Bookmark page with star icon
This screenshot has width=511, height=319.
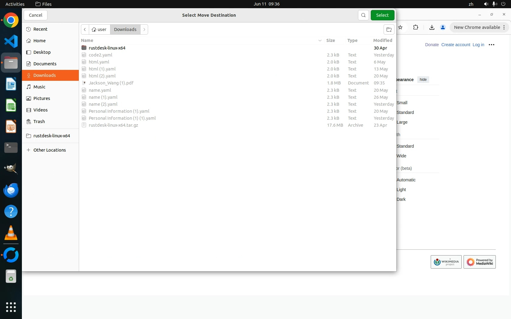401,27
